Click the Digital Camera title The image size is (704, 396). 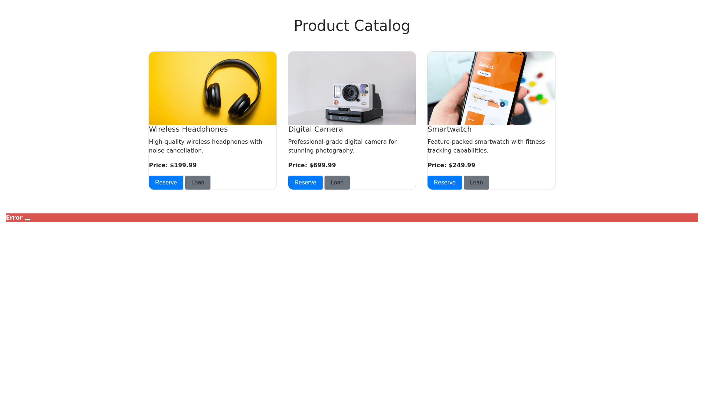[315, 129]
